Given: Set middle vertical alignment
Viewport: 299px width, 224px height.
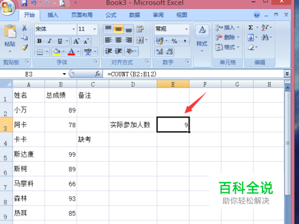Looking at the screenshot, I should (x=118, y=29).
